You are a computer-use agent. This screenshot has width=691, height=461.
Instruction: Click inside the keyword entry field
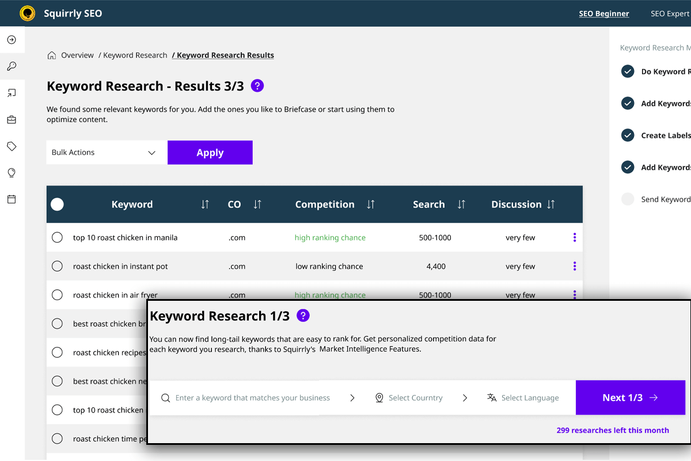[253, 398]
